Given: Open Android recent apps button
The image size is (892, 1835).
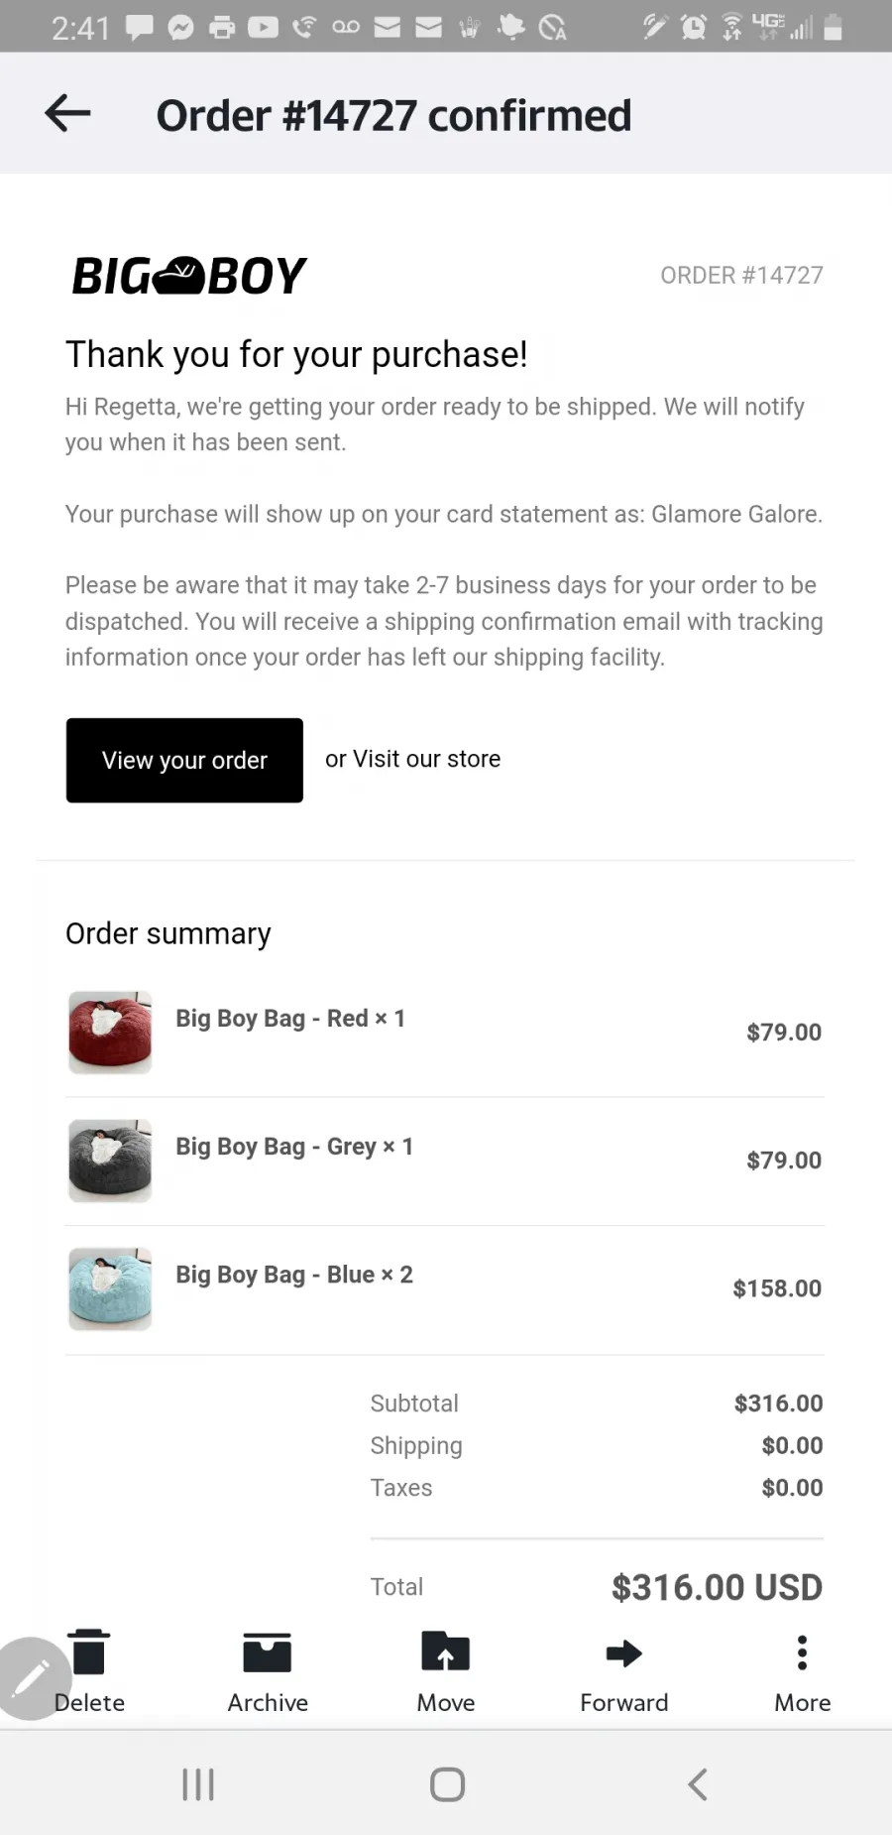Looking at the screenshot, I should point(198,1784).
